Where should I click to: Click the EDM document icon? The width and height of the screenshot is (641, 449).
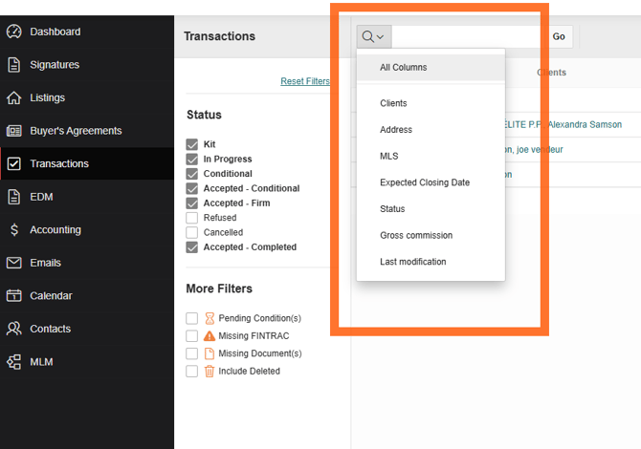13,197
